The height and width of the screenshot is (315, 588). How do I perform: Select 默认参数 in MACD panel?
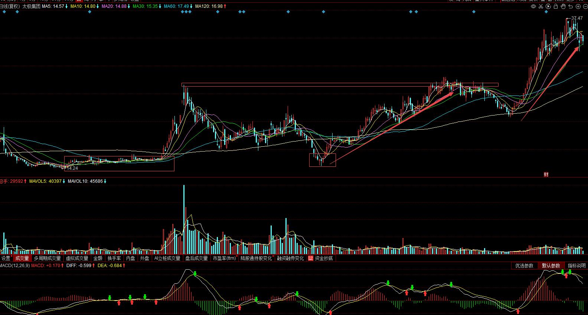[551, 266]
